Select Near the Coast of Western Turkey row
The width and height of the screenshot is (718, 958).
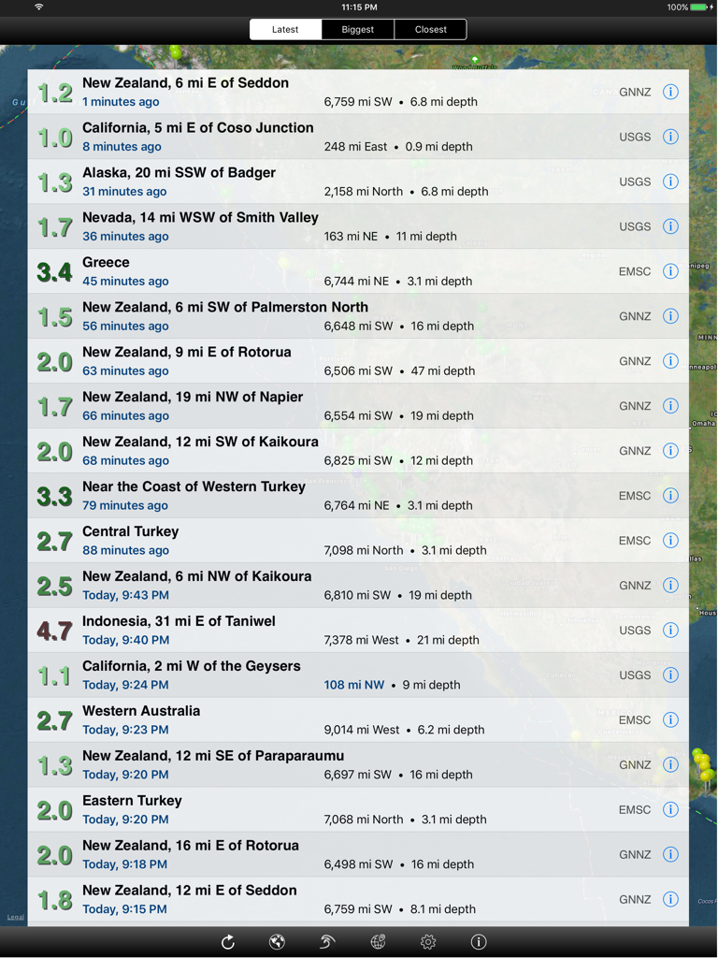[x=358, y=496]
